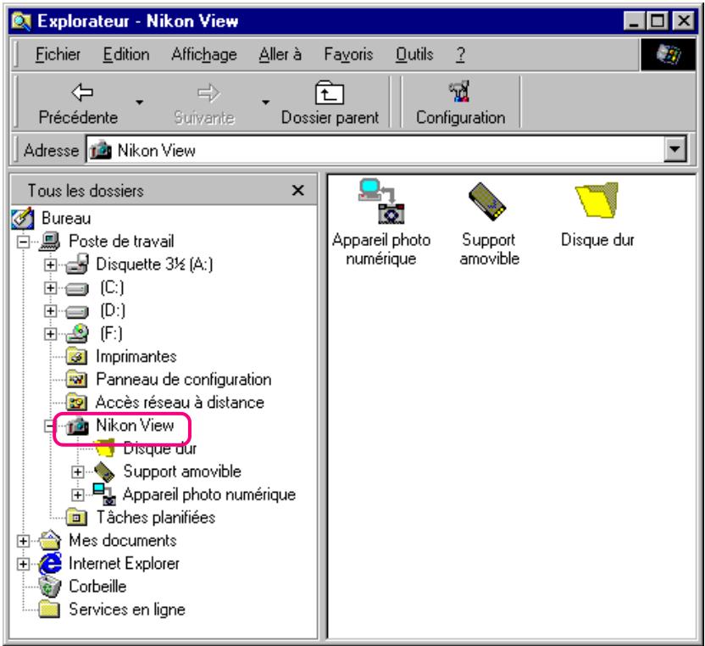Expand the (F:) CD drive node

pyautogui.click(x=50, y=333)
